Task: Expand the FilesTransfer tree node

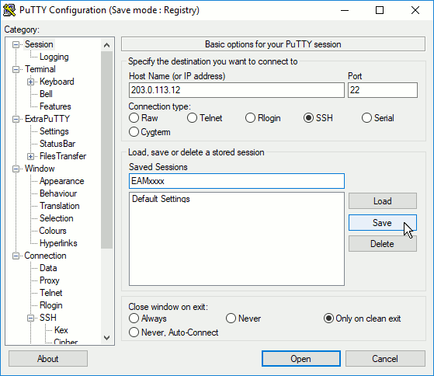Action: [31, 156]
